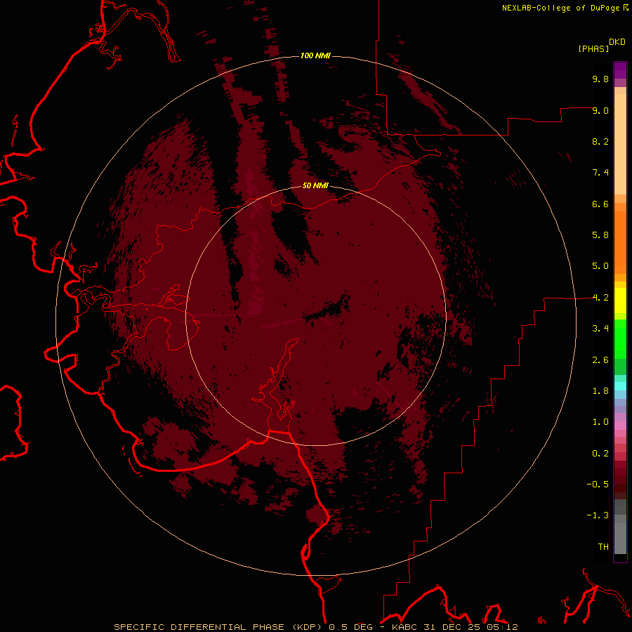Viewport: 632px width, 632px height.
Task: Click the [PHAS] legend heading
Action: (593, 49)
